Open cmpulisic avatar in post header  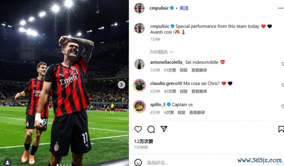point(139,8)
